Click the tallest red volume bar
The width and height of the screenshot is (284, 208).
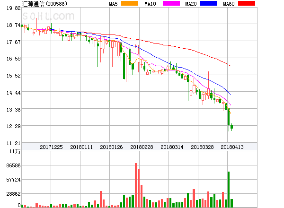136,185
